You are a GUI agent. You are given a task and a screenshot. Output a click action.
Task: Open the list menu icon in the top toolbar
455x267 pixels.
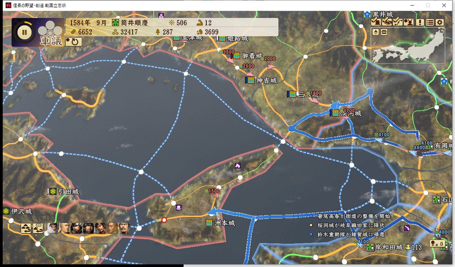(430, 22)
